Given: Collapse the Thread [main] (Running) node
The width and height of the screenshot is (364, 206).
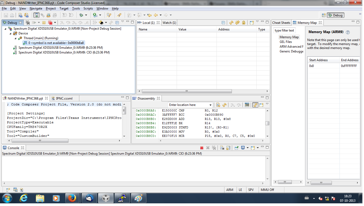Looking at the screenshot, I should [x=16, y=38].
